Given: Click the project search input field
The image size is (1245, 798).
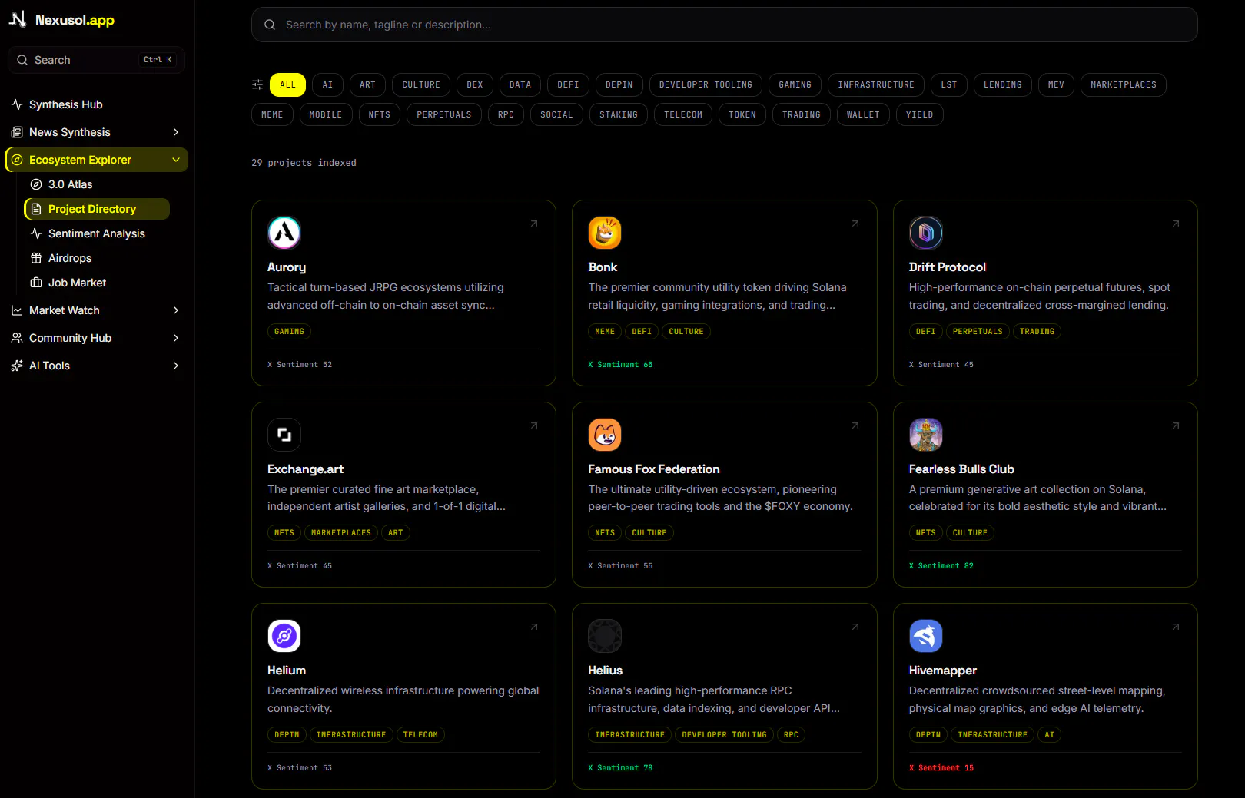Looking at the screenshot, I should pos(725,25).
